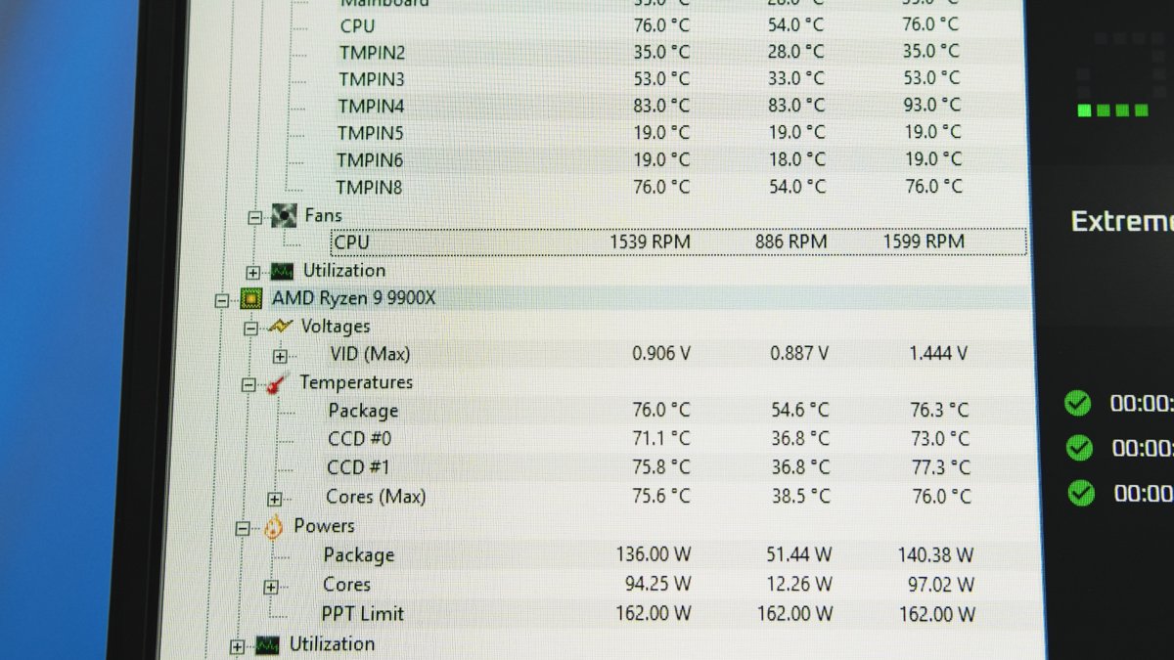Click the 12.26 W cores minimum power

(x=798, y=584)
